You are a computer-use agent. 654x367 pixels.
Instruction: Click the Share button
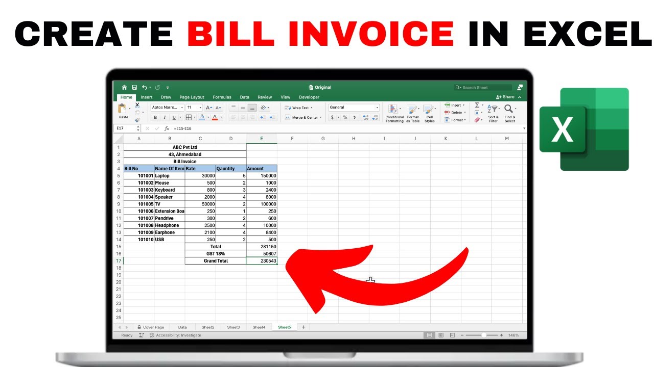505,97
